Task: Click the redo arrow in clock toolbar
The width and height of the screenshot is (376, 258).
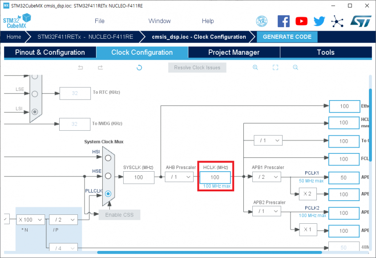Action: pyautogui.click(x=100, y=68)
